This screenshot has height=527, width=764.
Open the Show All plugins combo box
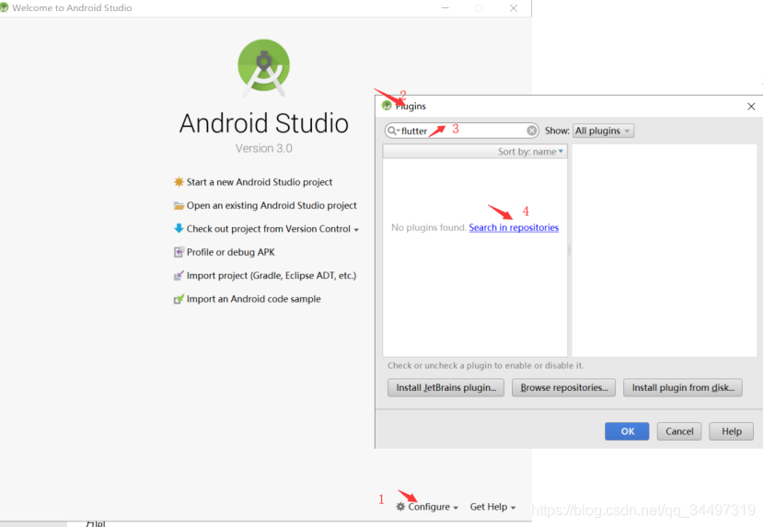click(x=603, y=131)
